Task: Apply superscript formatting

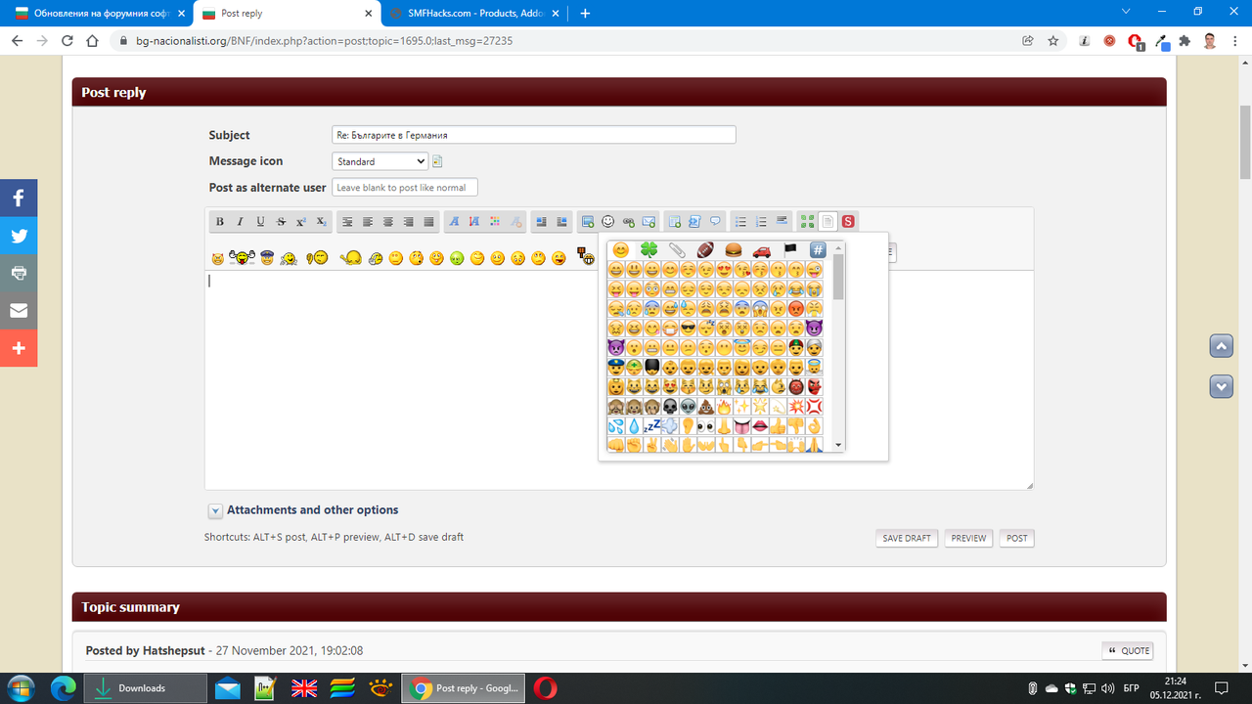Action: click(301, 222)
